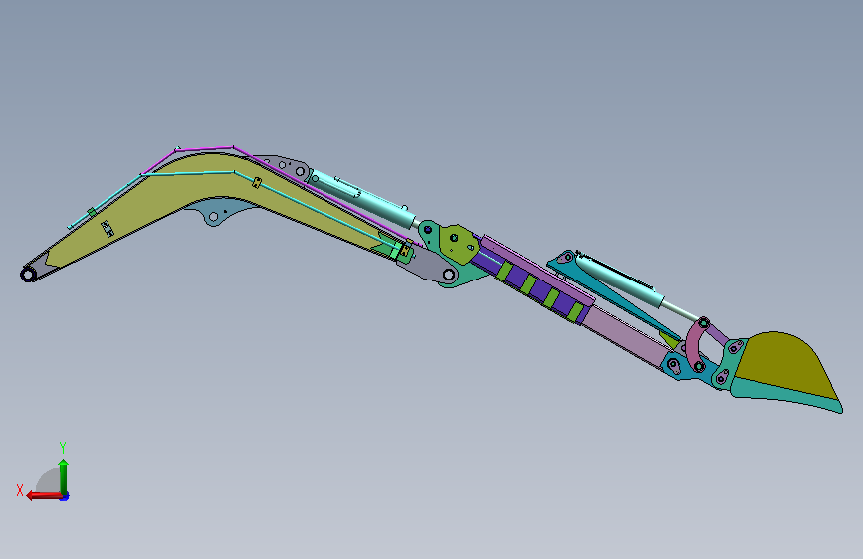Click the green Y axis arrow of the triad
The width and height of the screenshot is (863, 559).
pyautogui.click(x=64, y=475)
